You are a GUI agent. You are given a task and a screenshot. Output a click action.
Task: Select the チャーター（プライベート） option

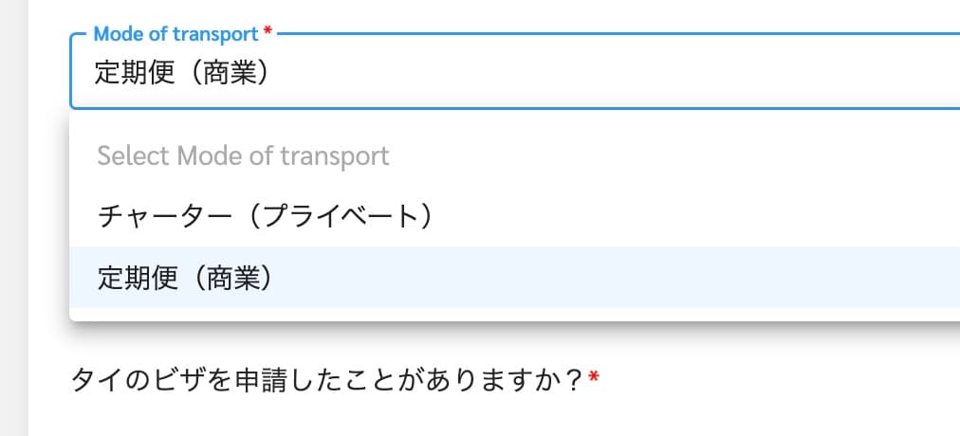click(514, 216)
